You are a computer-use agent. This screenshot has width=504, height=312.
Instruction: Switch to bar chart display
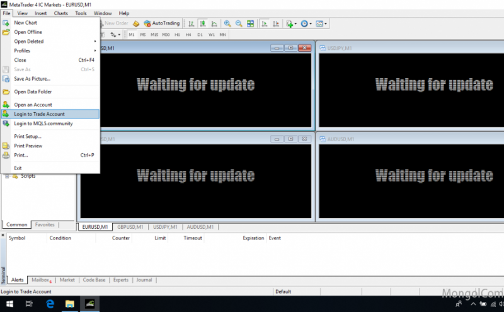pyautogui.click(x=192, y=23)
